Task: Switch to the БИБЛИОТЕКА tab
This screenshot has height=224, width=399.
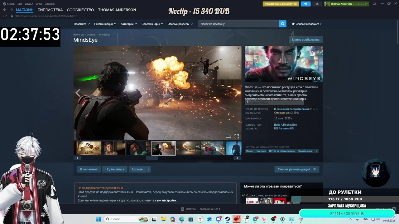Action: tap(50, 10)
